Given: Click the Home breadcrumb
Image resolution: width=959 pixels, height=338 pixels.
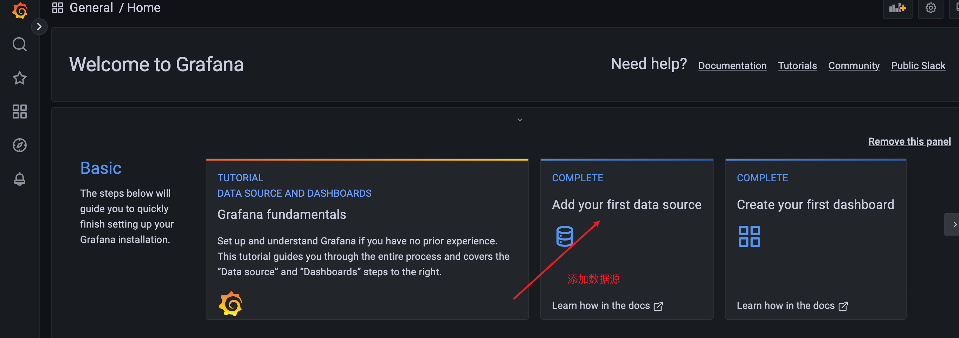Looking at the screenshot, I should (144, 8).
